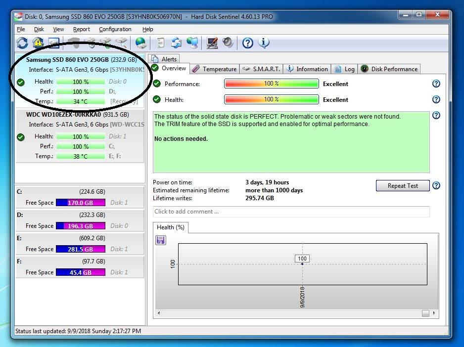Image resolution: width=464 pixels, height=347 pixels.
Task: Click the Overview Performance 100% bar
Action: [272, 84]
